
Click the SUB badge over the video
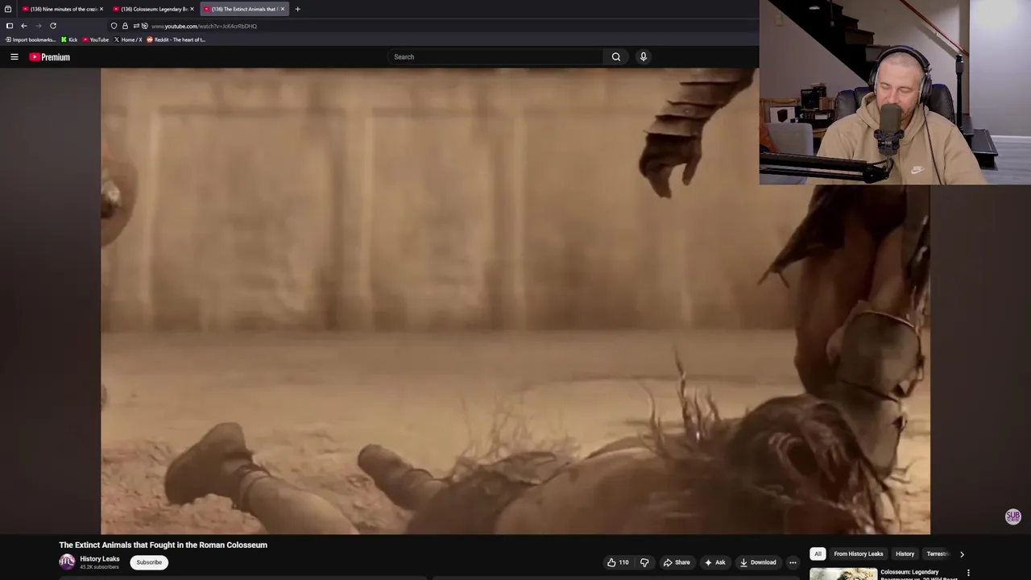point(1012,516)
